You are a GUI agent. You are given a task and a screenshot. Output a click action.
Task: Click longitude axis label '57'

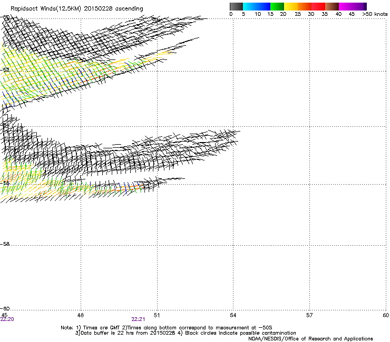(x=309, y=315)
